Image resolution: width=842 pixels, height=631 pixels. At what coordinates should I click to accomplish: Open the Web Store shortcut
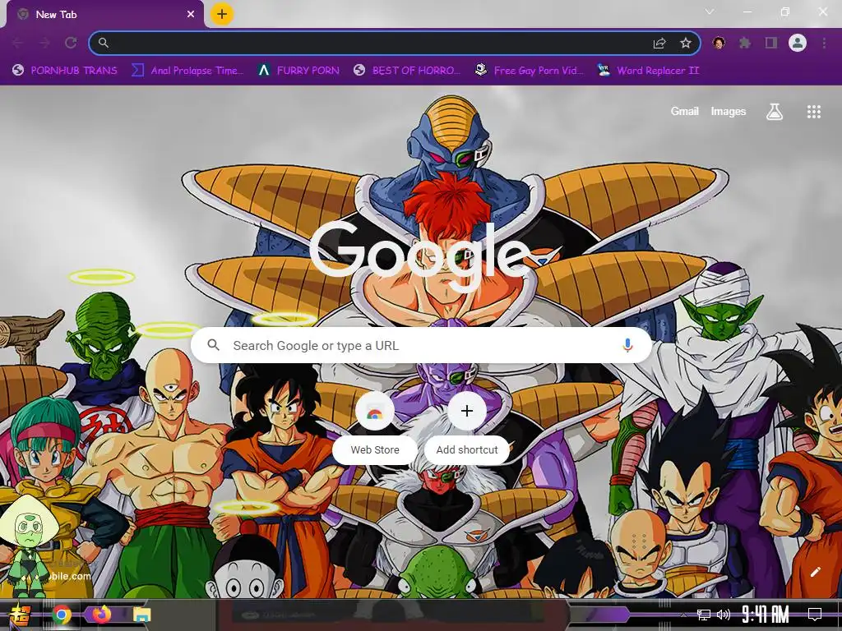pyautogui.click(x=375, y=427)
